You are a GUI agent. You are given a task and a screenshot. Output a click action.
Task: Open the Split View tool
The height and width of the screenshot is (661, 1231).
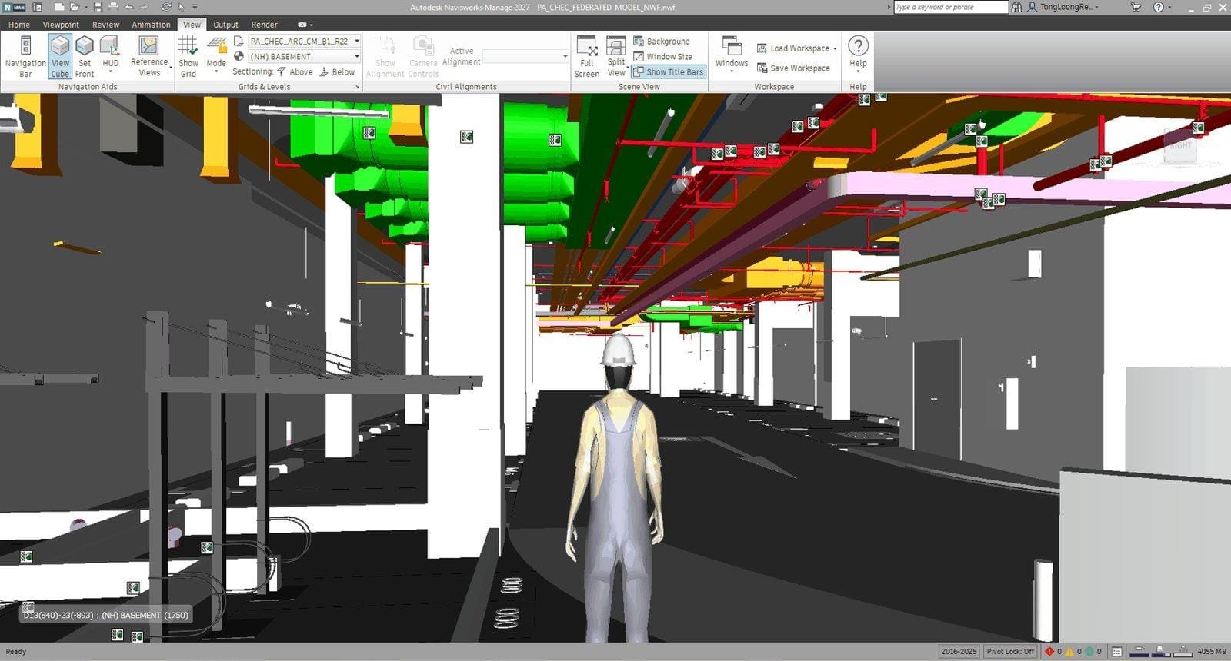point(616,56)
